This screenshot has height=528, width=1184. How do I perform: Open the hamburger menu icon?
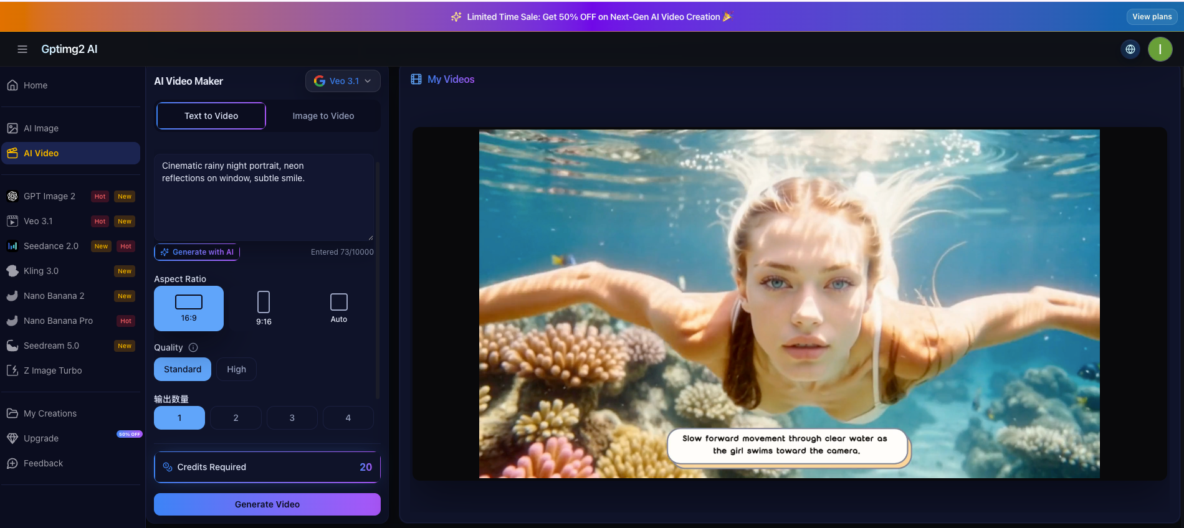coord(22,49)
